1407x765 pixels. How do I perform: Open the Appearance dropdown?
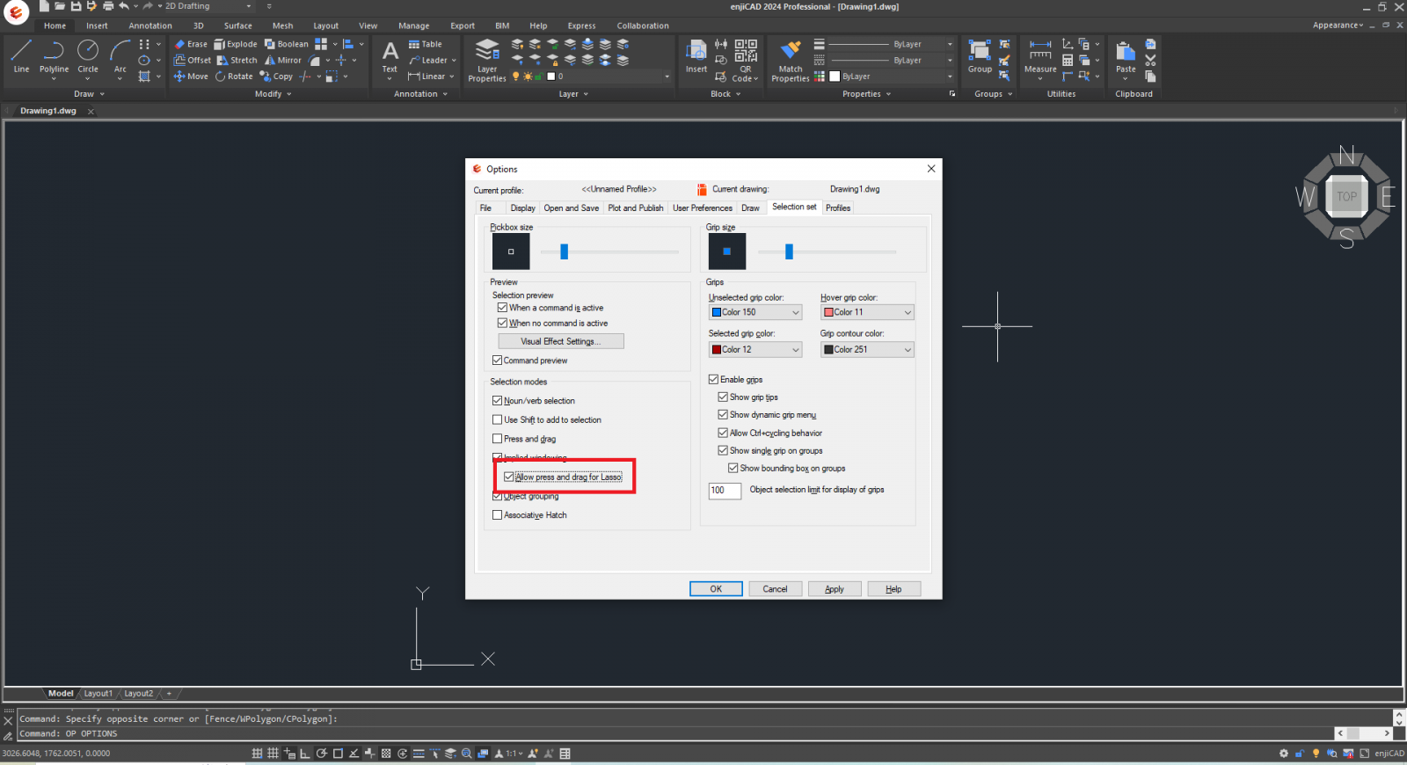pyautogui.click(x=1338, y=25)
